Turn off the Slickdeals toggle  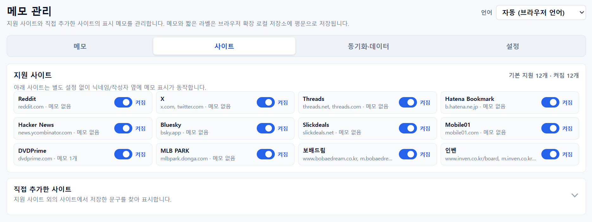point(408,128)
